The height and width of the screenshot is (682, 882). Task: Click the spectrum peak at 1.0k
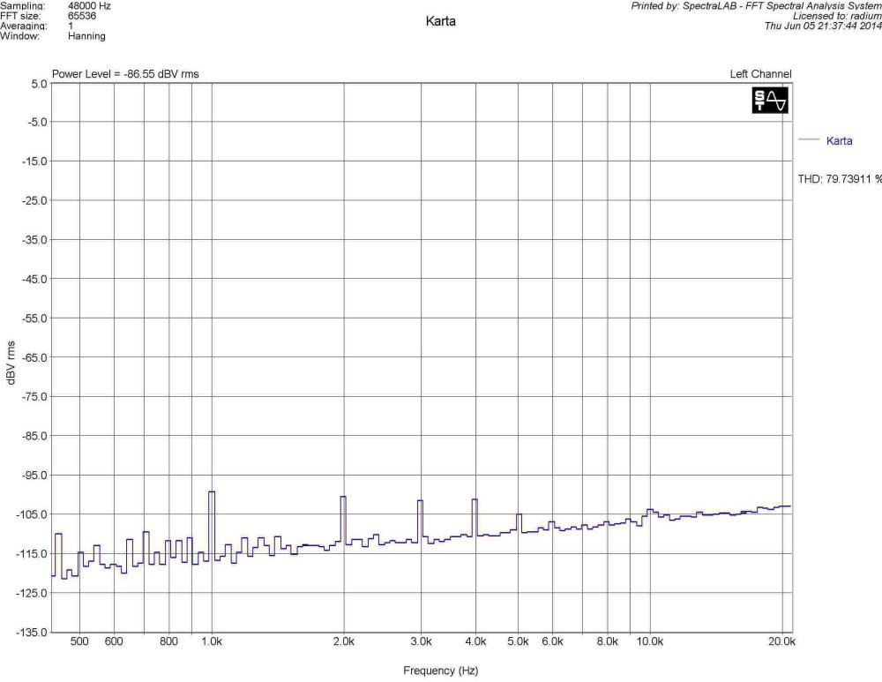coord(212,493)
